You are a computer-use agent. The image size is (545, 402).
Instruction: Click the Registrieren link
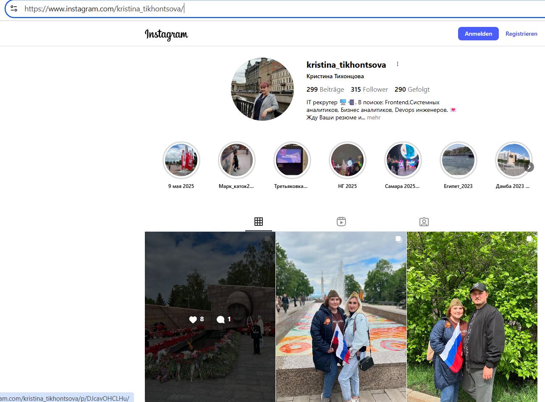click(521, 34)
